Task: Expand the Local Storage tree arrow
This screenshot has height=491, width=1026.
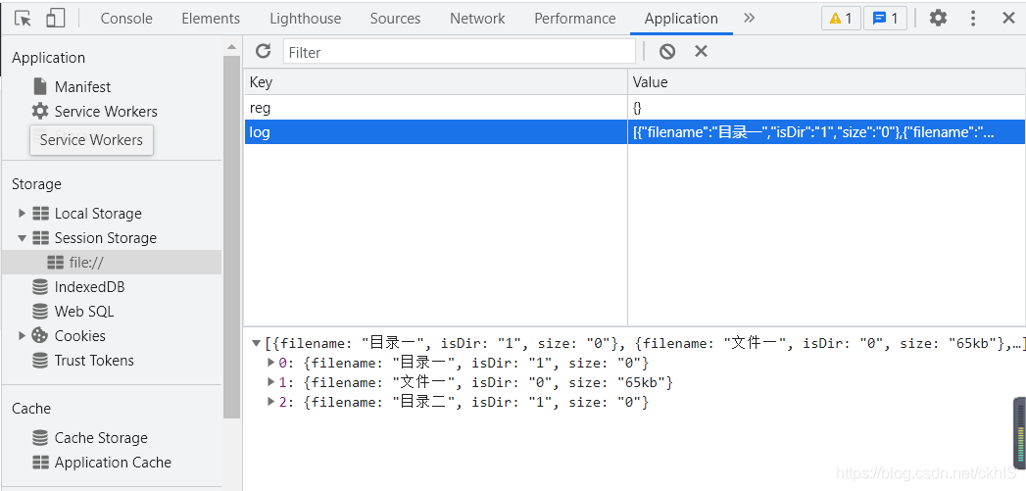Action: (x=22, y=213)
